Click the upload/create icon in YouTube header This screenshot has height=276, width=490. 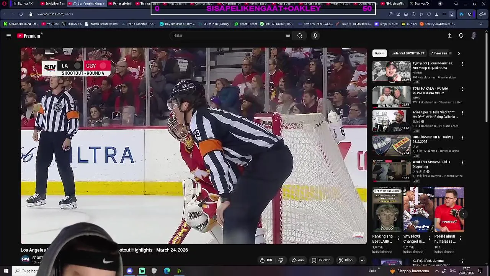click(450, 36)
